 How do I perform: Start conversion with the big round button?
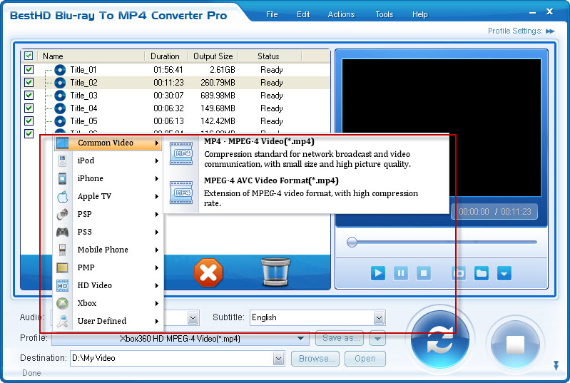tap(440, 339)
